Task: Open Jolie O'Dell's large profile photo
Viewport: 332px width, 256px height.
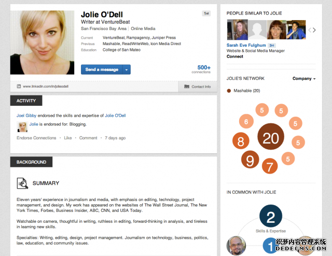Action: pos(43,42)
